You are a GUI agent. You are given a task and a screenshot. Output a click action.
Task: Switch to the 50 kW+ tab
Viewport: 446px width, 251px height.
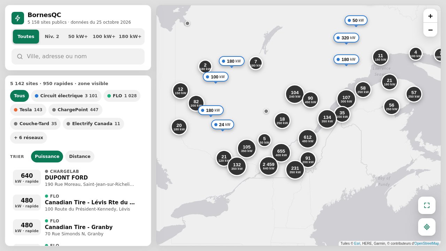pyautogui.click(x=78, y=37)
